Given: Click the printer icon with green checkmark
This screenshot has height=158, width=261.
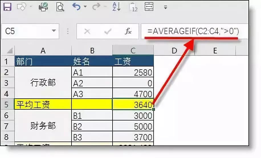Looking at the screenshot, I should pos(43,7).
